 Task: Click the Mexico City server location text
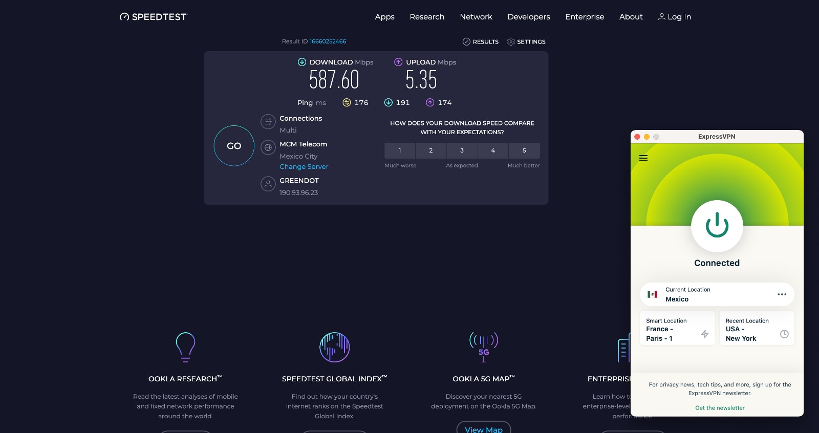298,156
